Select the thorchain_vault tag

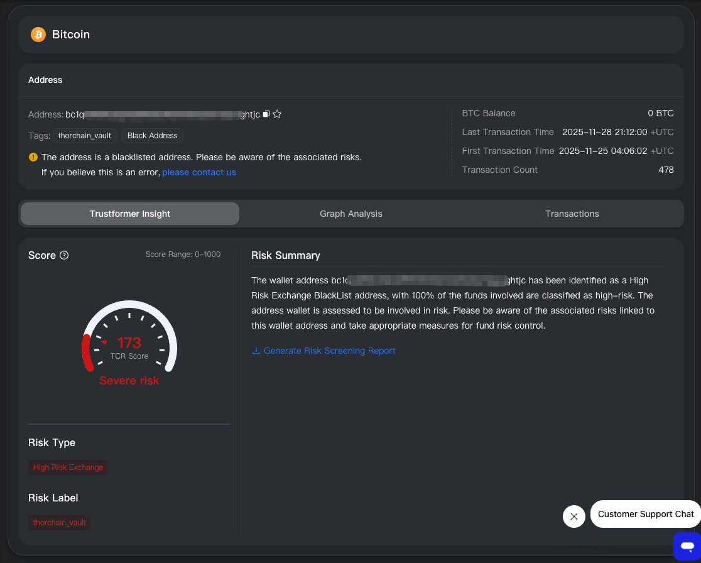[84, 136]
